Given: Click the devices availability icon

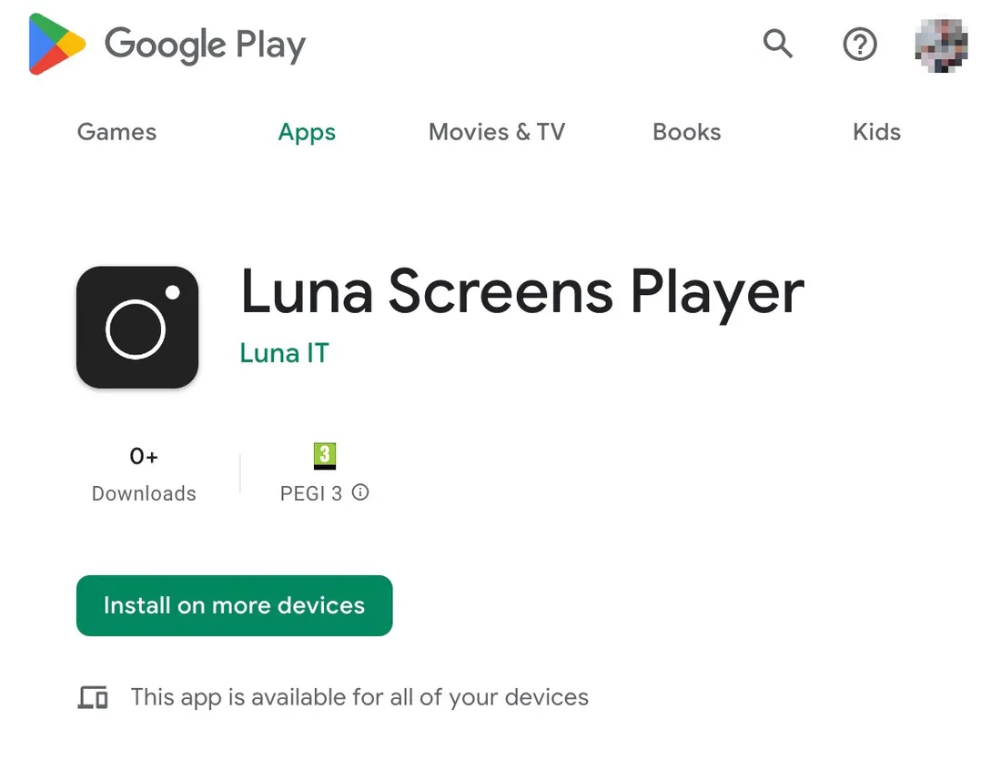Looking at the screenshot, I should point(93,697).
